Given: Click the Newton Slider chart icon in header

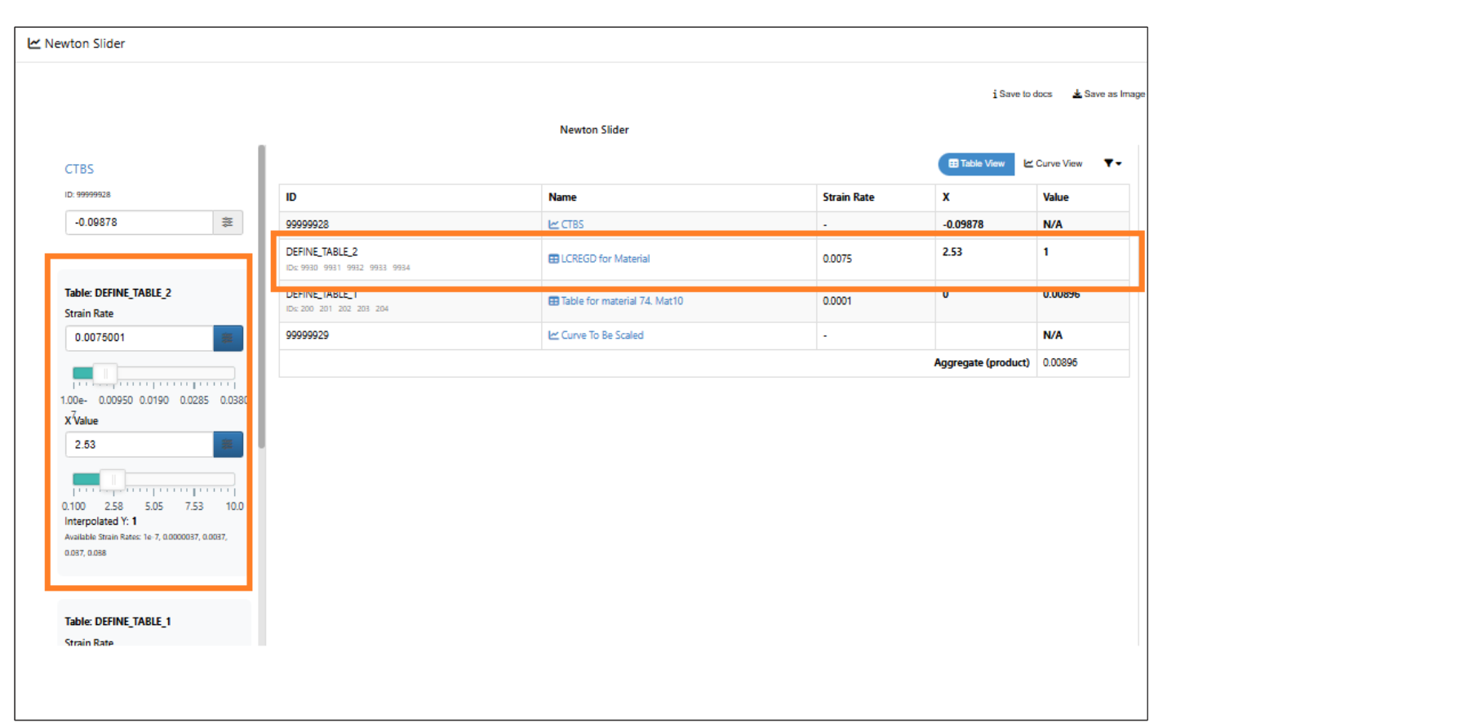Looking at the screenshot, I should (x=33, y=43).
